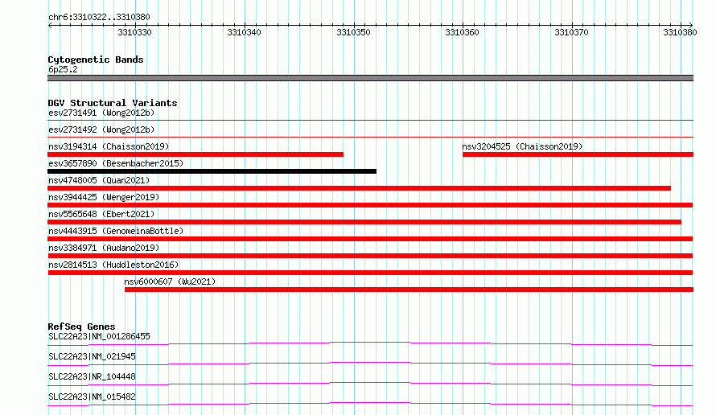This screenshot has height=415, width=716.
Task: Click the 6p25.2 band label
Action: click(x=63, y=69)
